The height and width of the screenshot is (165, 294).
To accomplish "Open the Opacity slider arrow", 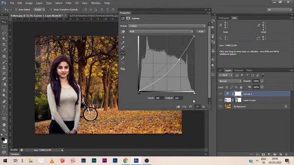I will coord(262,81).
